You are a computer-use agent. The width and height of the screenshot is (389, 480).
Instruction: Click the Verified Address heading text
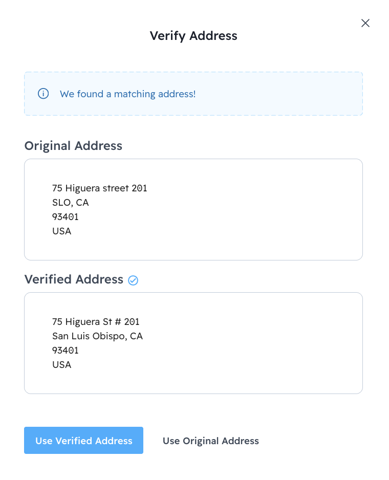[x=74, y=279]
